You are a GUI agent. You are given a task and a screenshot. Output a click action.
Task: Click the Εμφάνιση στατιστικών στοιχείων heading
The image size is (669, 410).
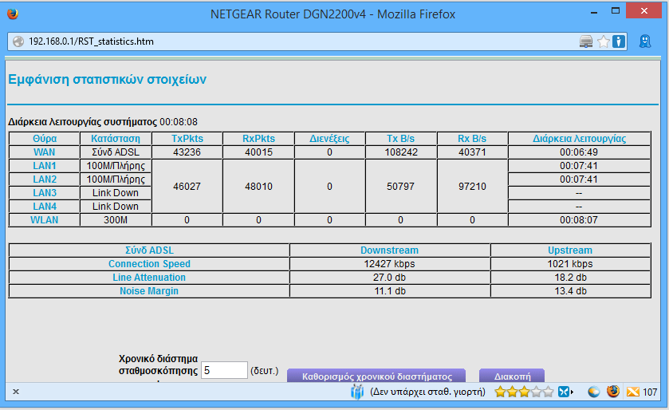coord(107,80)
